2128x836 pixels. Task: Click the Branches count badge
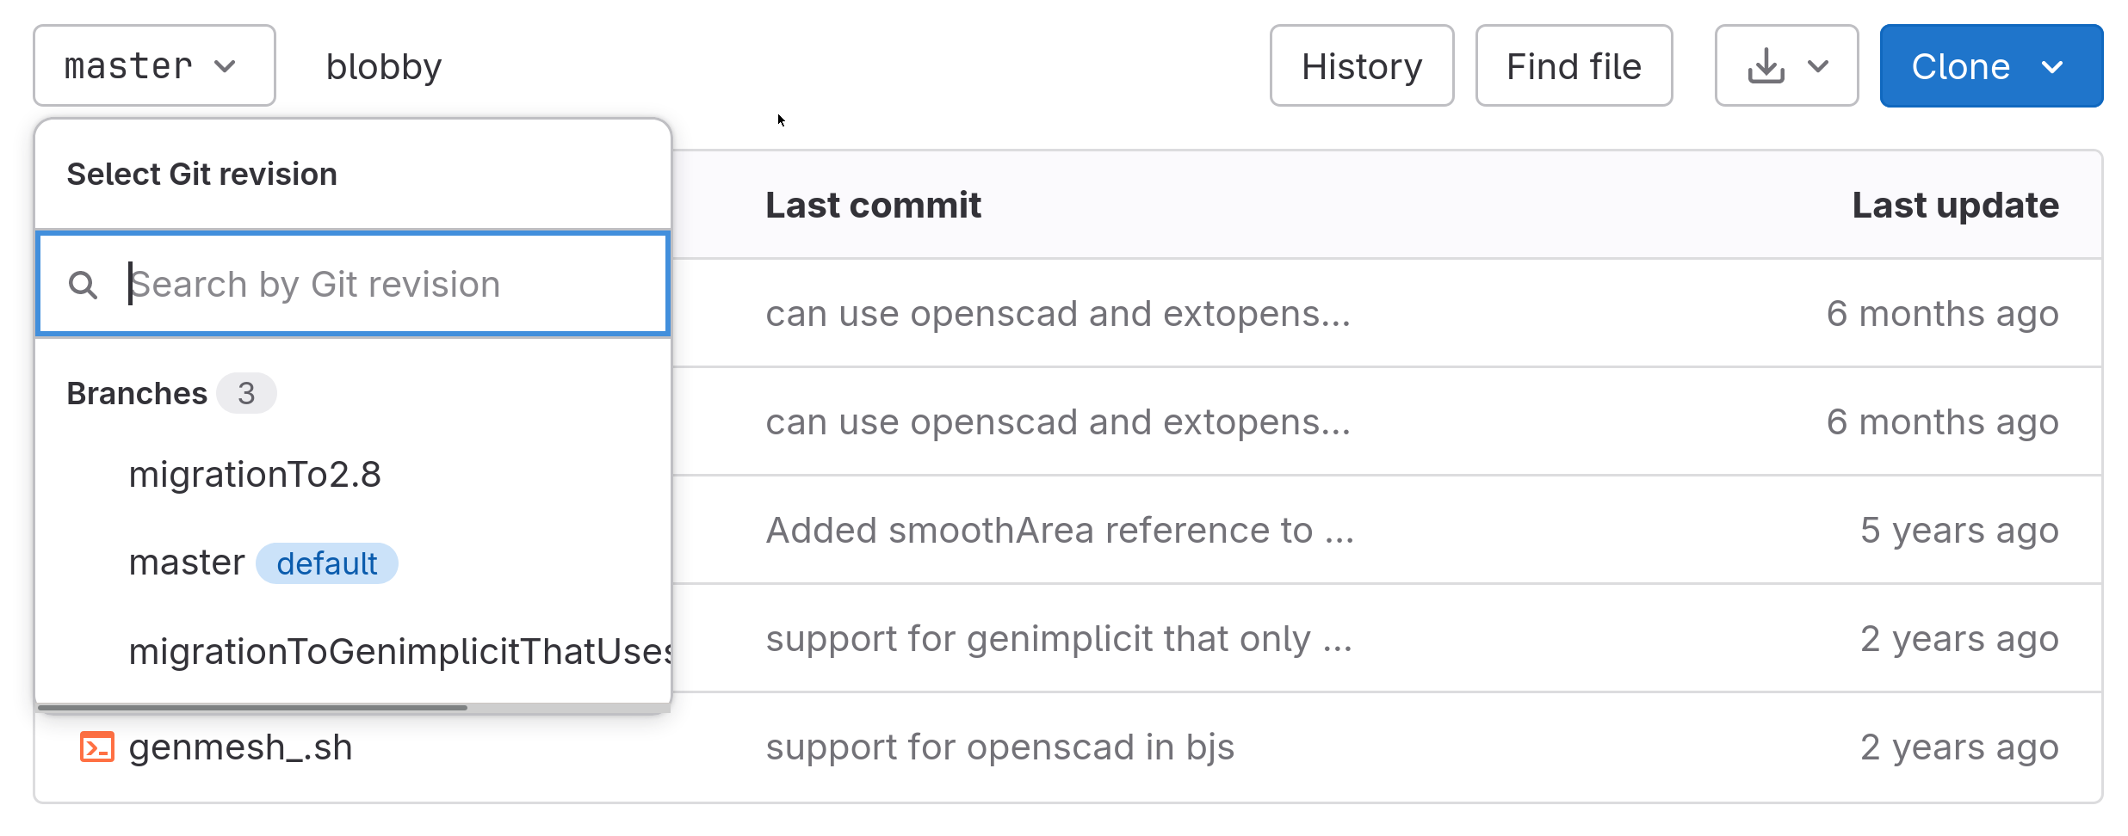click(x=246, y=393)
